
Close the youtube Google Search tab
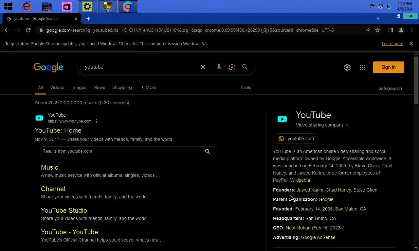point(76,19)
